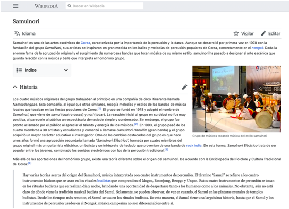The width and height of the screenshot is (289, 209).
Task: Open footnote reference 4 after Corea
Action: pyautogui.click(x=30, y=163)
